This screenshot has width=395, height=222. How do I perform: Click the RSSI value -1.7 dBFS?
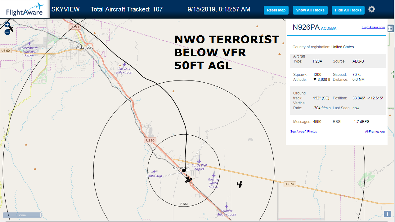361,122
